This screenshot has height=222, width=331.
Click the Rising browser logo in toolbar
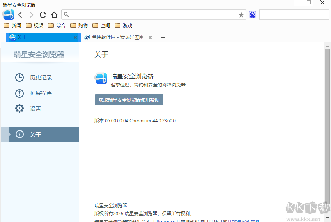[8, 14]
